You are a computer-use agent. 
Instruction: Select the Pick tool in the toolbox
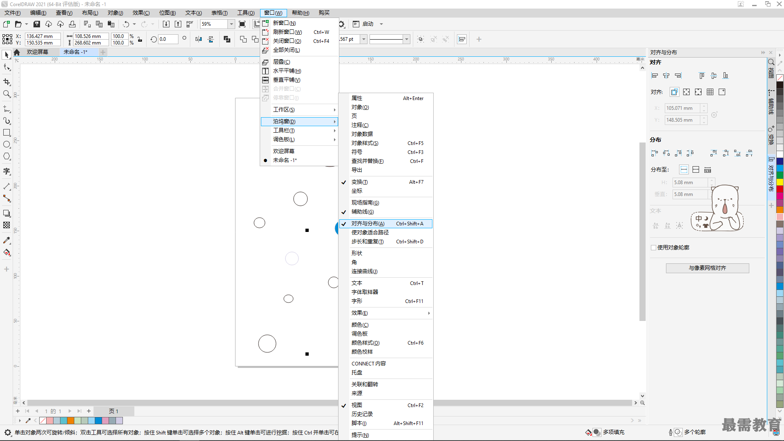tap(7, 55)
